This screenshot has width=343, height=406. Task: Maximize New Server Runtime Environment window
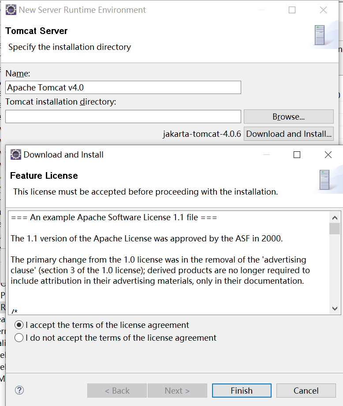292,10
